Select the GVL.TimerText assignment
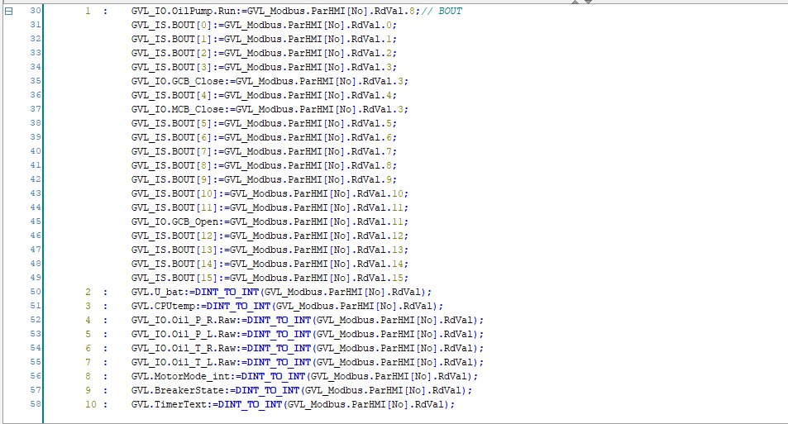The height and width of the screenshot is (424, 788). (x=293, y=405)
